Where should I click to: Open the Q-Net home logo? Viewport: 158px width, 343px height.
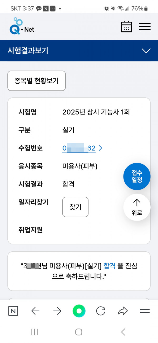[22, 26]
